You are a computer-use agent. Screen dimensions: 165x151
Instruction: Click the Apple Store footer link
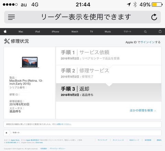click(x=15, y=140)
